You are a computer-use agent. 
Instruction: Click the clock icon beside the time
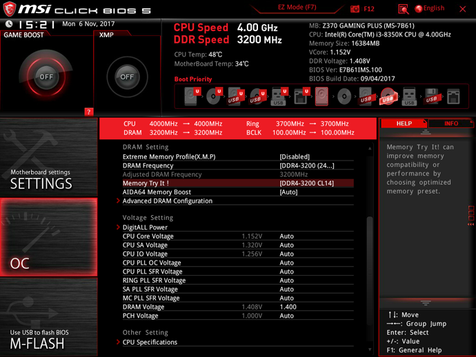(x=9, y=23)
